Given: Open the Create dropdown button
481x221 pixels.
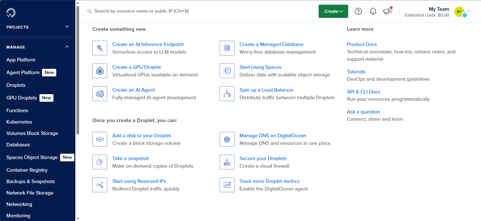Looking at the screenshot, I should 333,11.
